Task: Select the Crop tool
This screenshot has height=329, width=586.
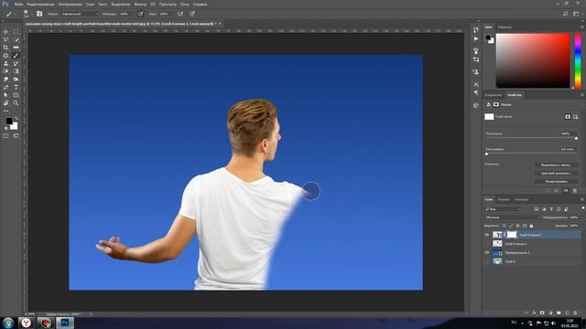Action: 5,48
